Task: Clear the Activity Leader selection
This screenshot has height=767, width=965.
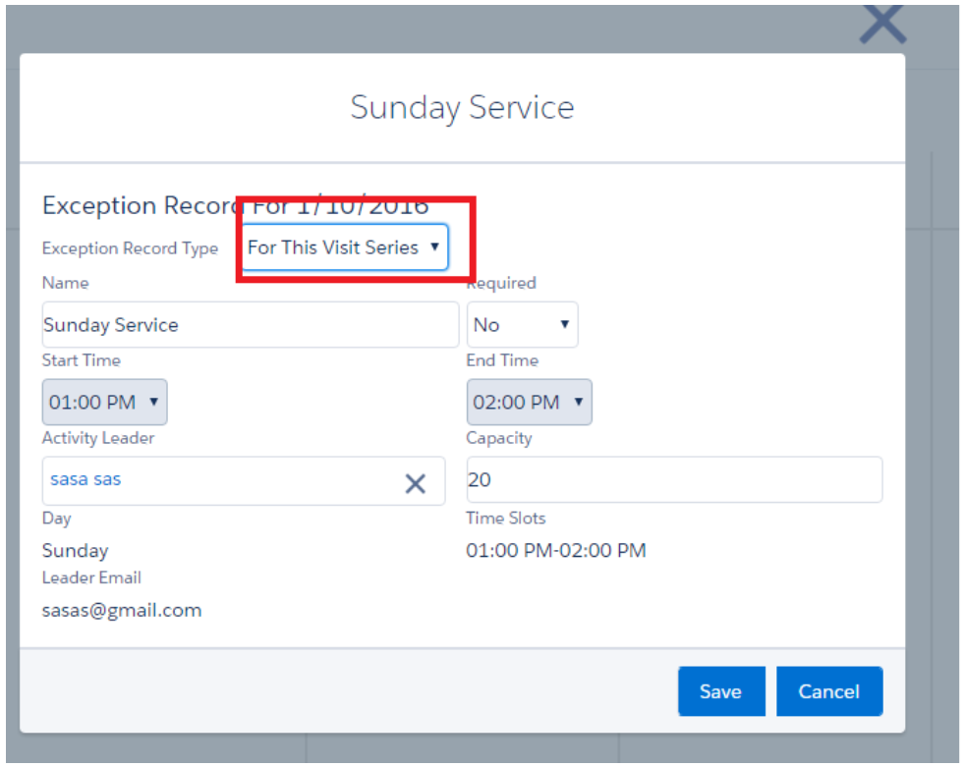Action: coord(416,482)
